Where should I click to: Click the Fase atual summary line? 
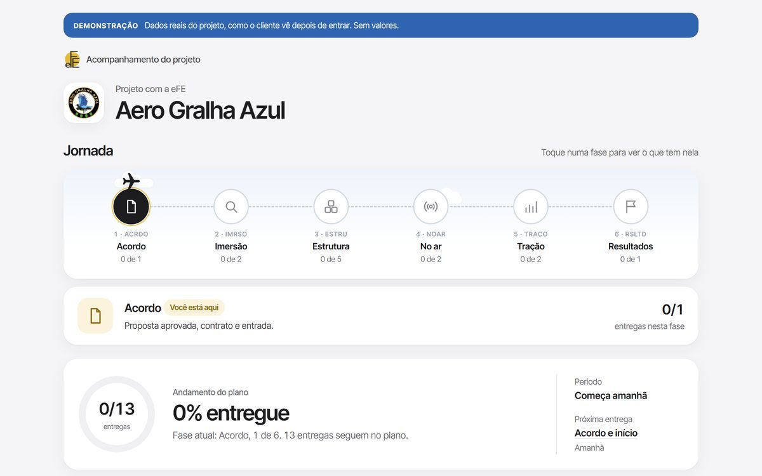pos(290,435)
